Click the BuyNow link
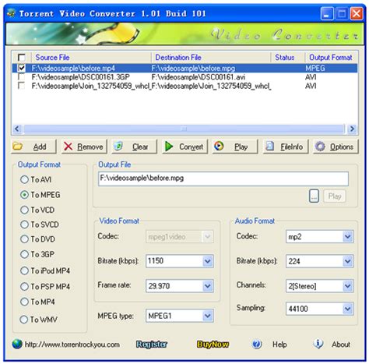The height and width of the screenshot is (364, 369). [x=213, y=345]
